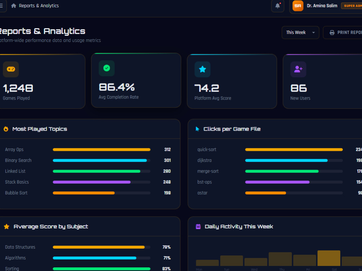Click the Daily Activity This Week heading
Screen dimensions: 362x271
click(x=239, y=227)
